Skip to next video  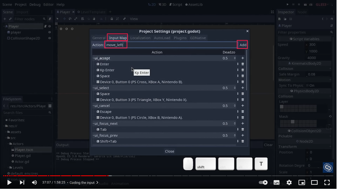pyautogui.click(x=22, y=182)
